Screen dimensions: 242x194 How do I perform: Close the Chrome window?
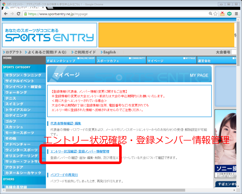(236, 4)
